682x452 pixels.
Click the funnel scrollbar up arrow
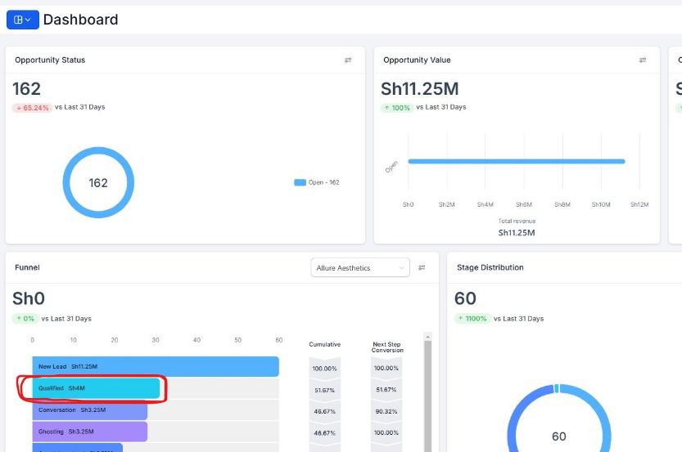point(428,337)
